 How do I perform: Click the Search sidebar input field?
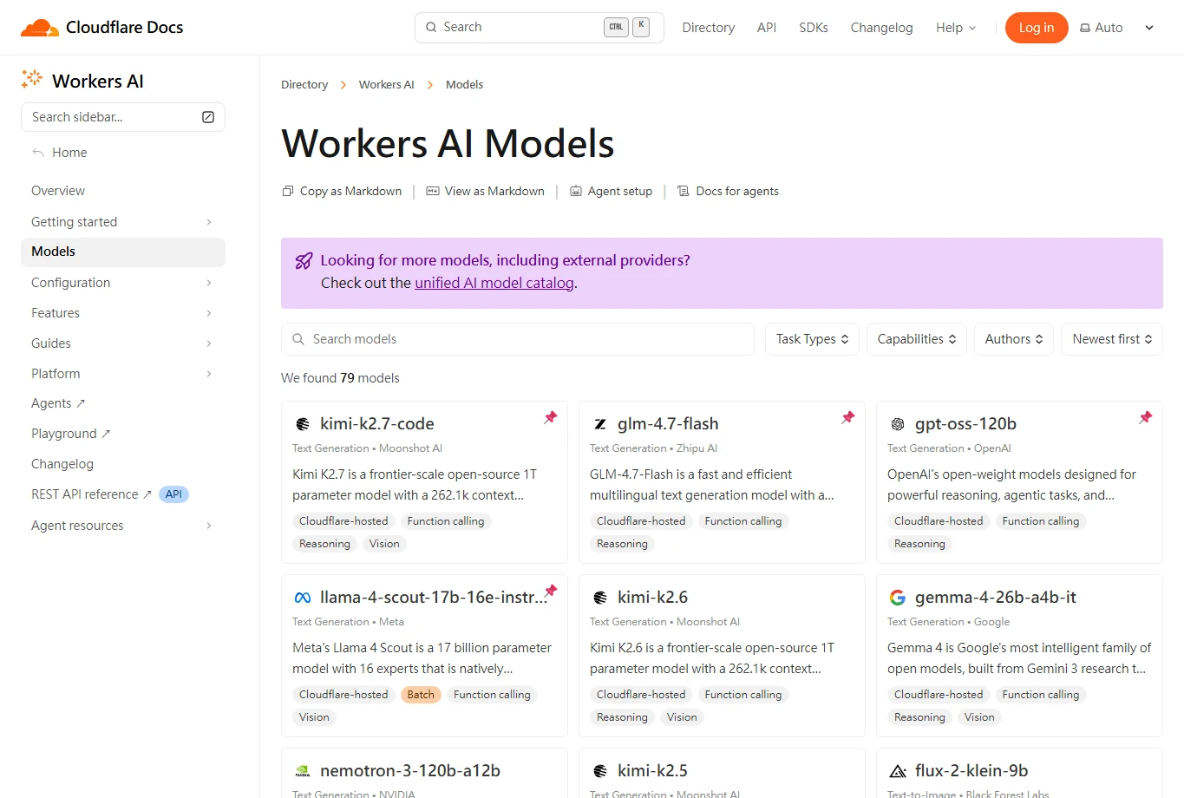(122, 117)
